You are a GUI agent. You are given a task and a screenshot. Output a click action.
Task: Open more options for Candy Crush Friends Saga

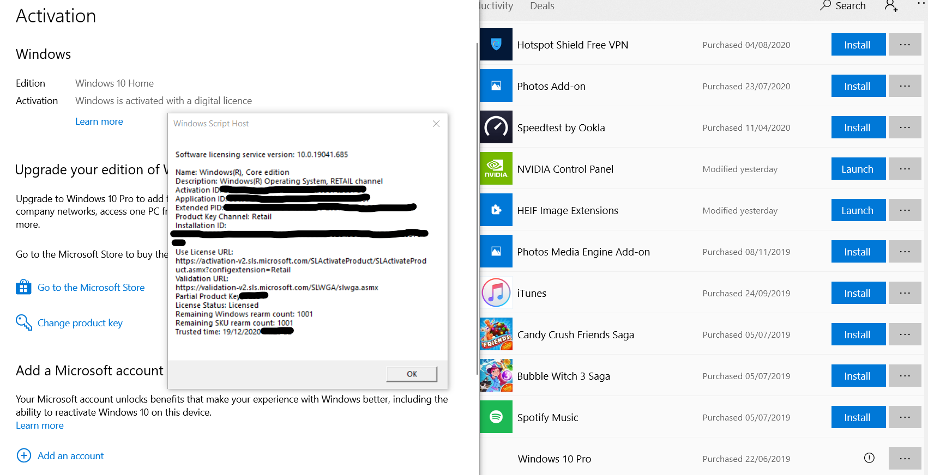tap(905, 334)
